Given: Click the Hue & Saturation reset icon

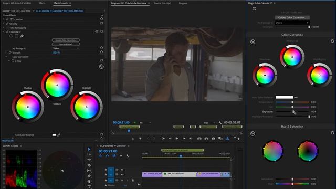Looking at the screenshot, I should 332,133.
